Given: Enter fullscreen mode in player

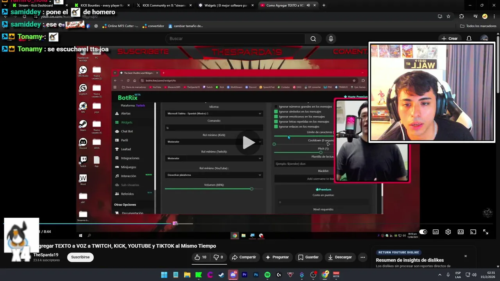Looking at the screenshot, I should pyautogui.click(x=486, y=232).
